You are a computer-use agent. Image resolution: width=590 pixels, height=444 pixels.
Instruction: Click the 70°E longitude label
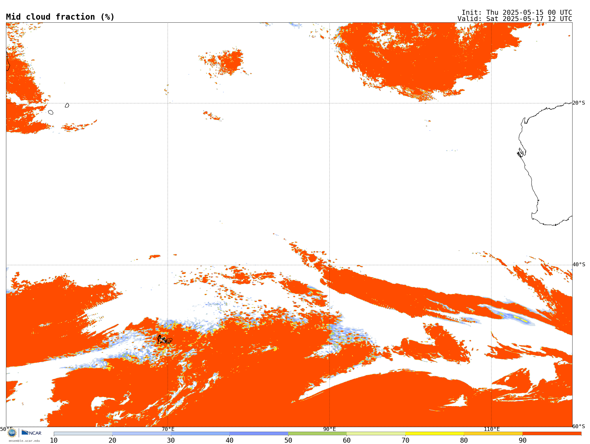point(168,429)
